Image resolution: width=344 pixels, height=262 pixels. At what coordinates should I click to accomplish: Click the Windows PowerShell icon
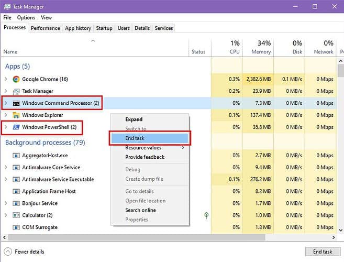(16, 127)
